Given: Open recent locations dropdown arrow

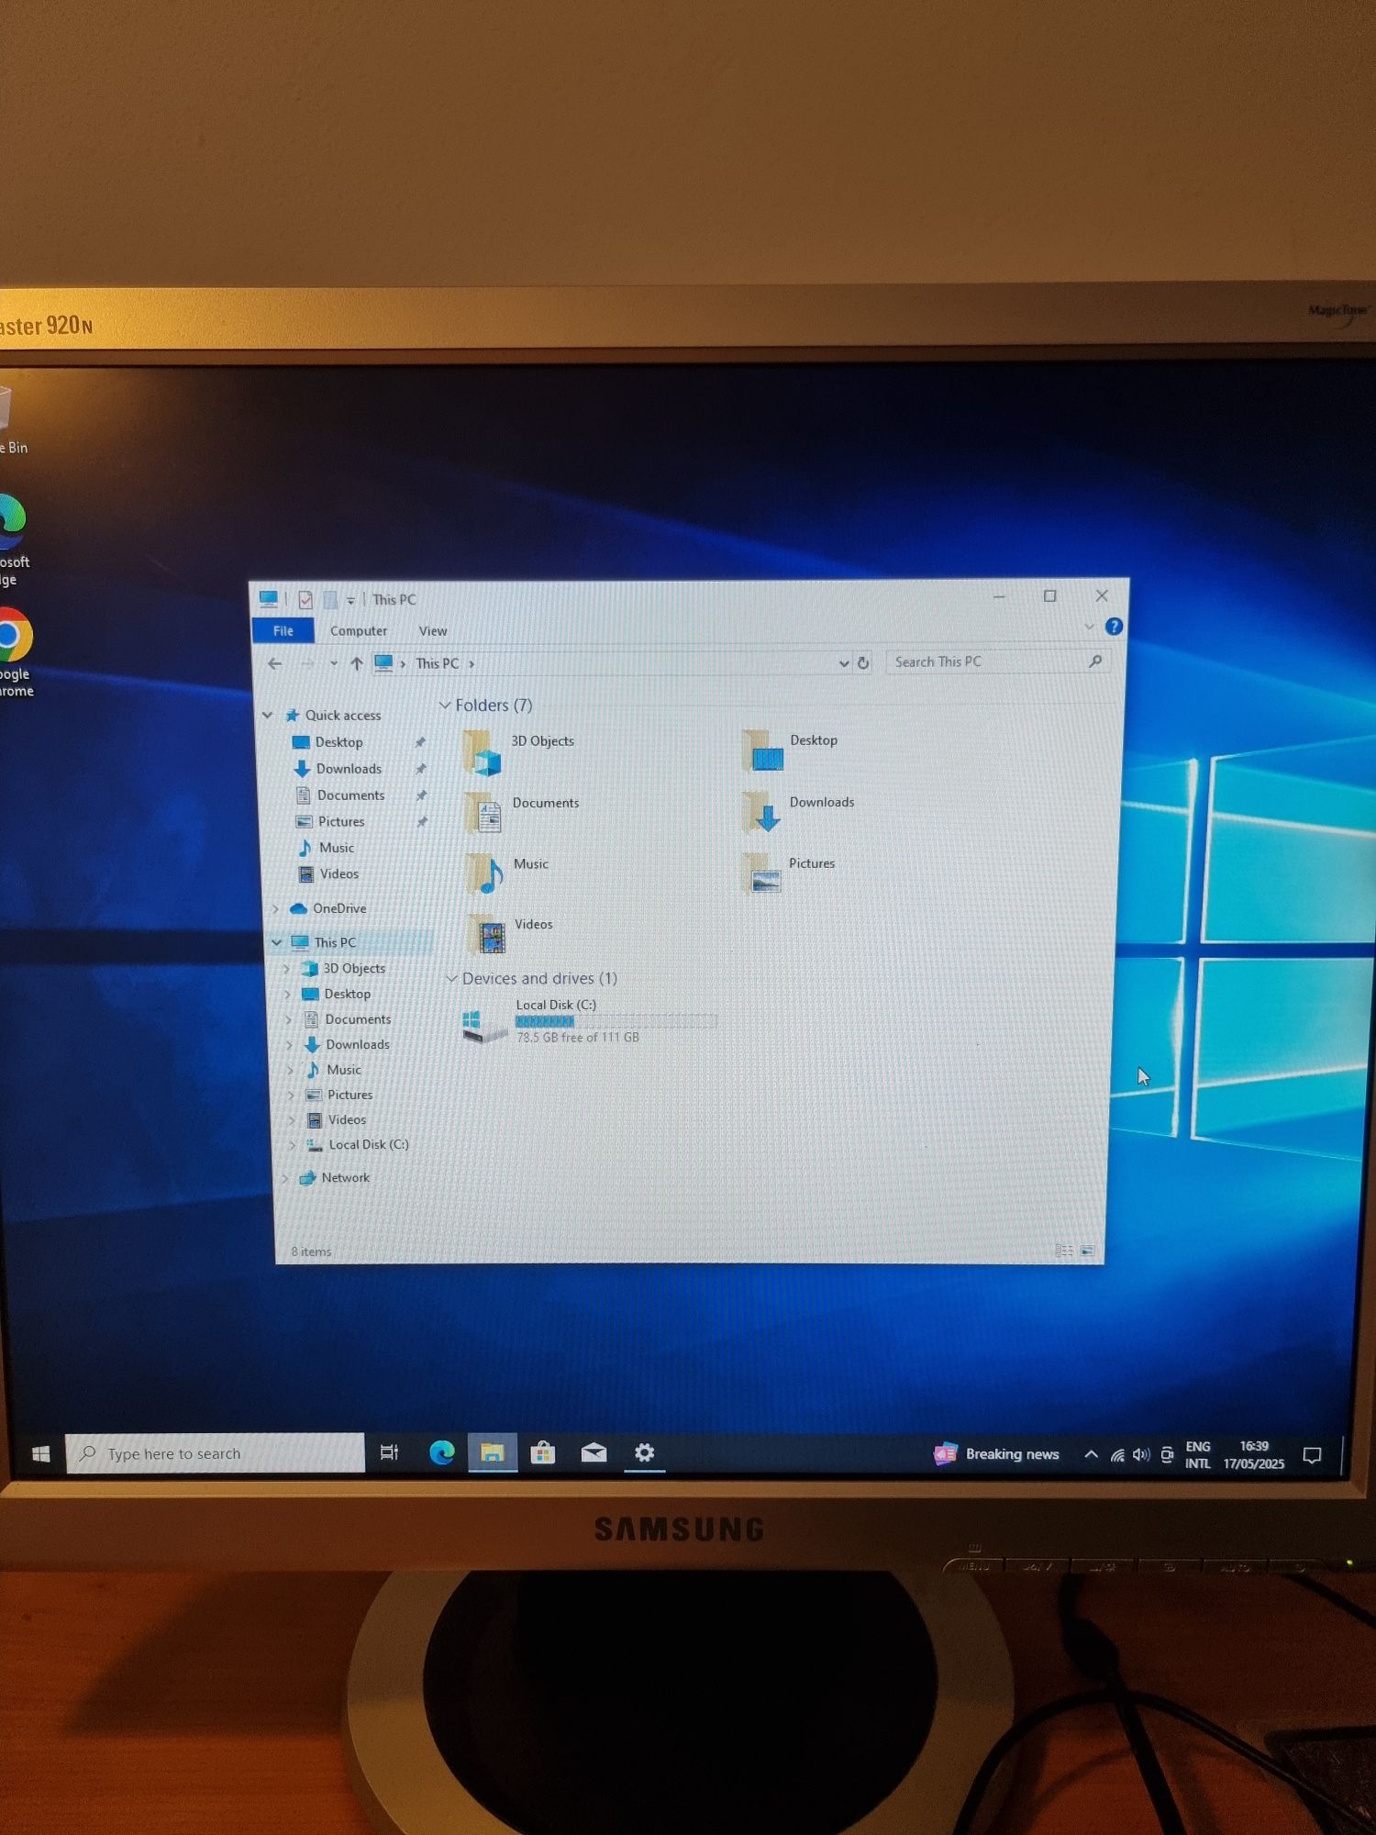Looking at the screenshot, I should point(334,663).
